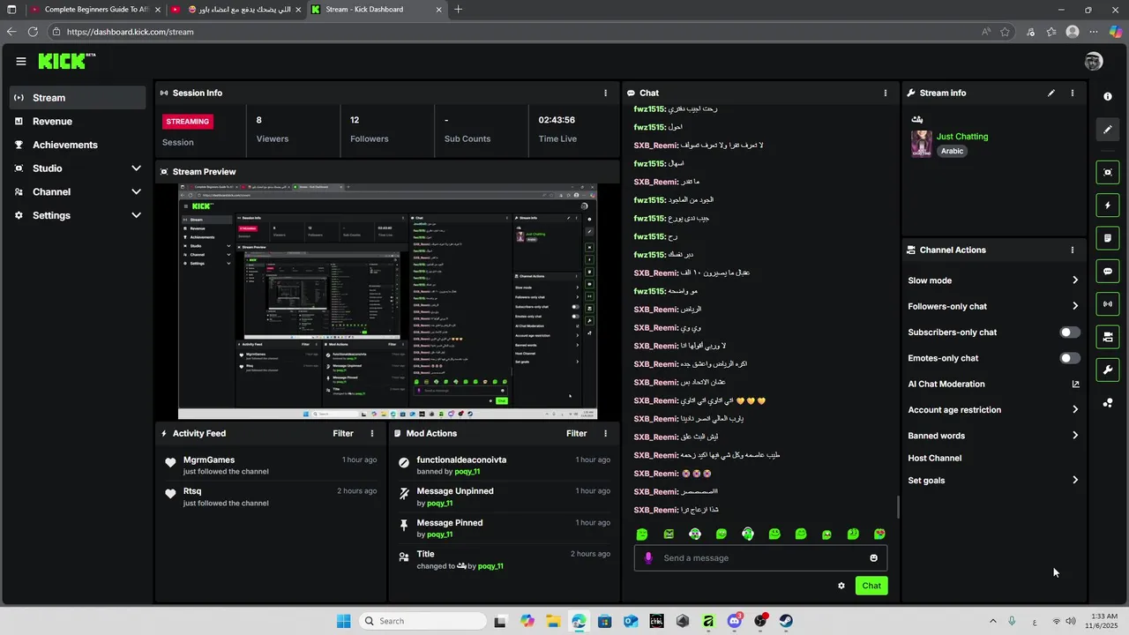1129x635 pixels.
Task: Open AI Chat Moderation external link
Action: coord(1075,385)
